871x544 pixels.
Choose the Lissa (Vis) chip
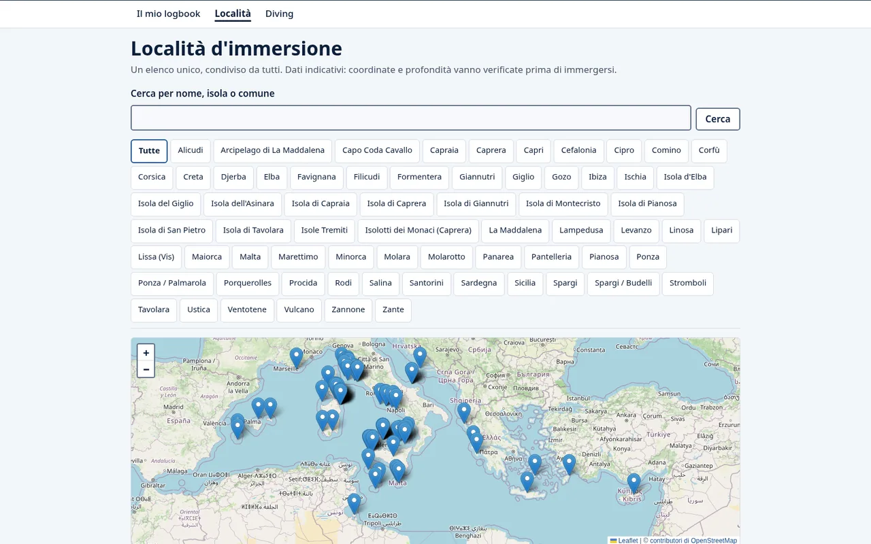coord(156,257)
